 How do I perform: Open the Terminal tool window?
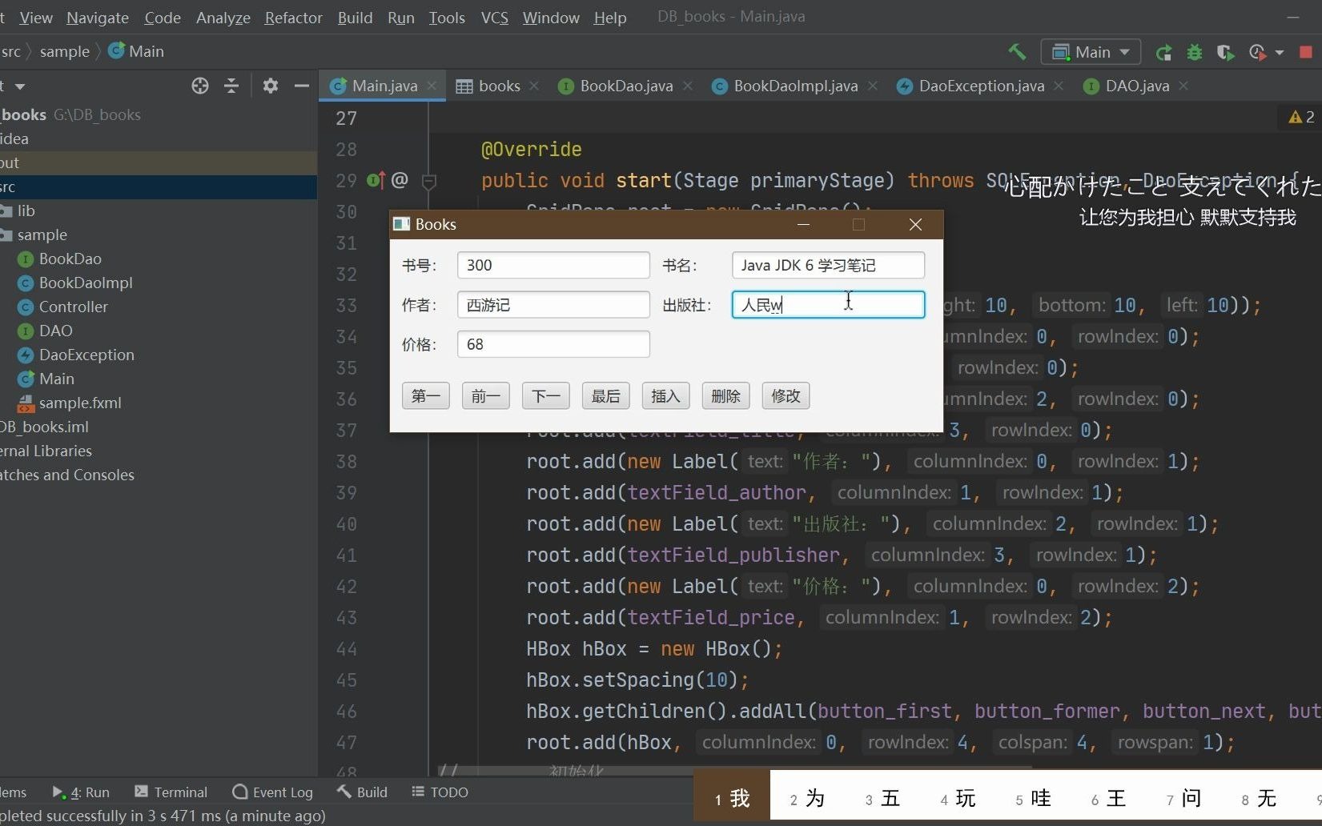(171, 792)
